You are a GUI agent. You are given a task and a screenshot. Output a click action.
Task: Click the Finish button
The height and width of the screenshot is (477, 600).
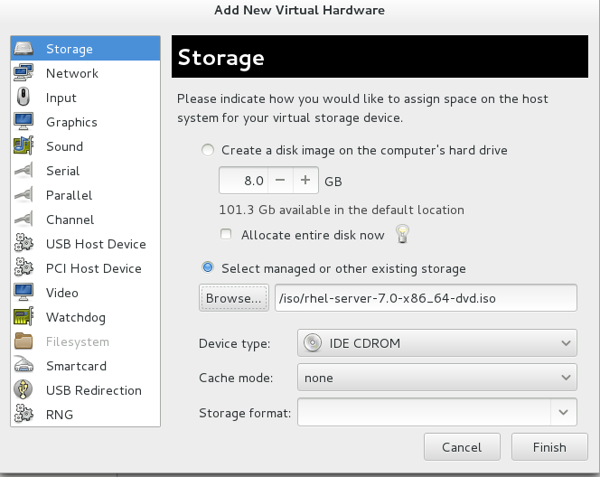[549, 447]
